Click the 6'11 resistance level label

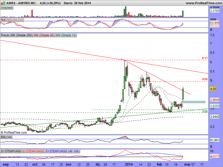pyautogui.click(x=205, y=58)
